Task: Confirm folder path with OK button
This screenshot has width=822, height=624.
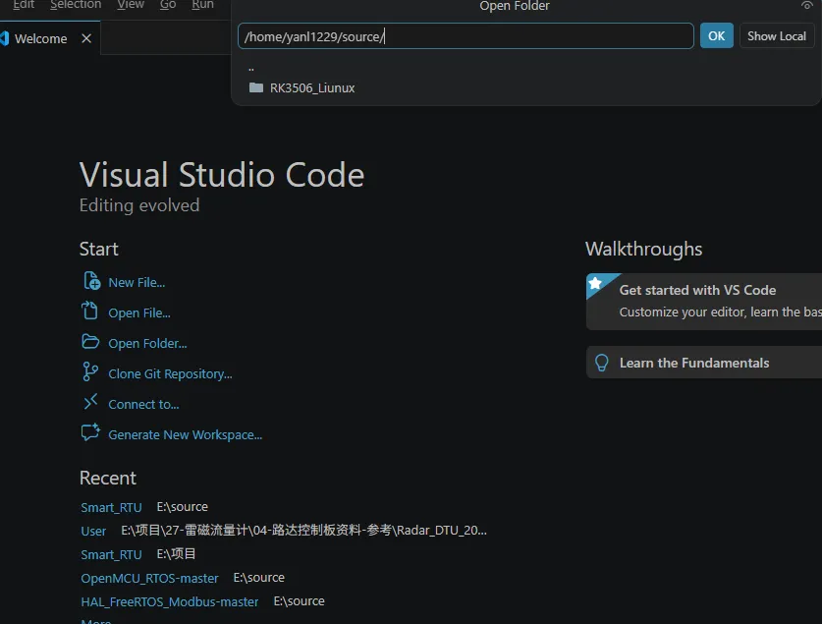Action: coord(716,36)
